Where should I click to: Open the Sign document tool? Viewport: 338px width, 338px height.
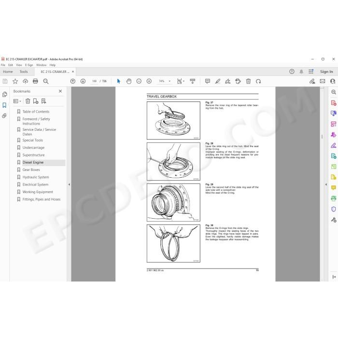[228, 81]
